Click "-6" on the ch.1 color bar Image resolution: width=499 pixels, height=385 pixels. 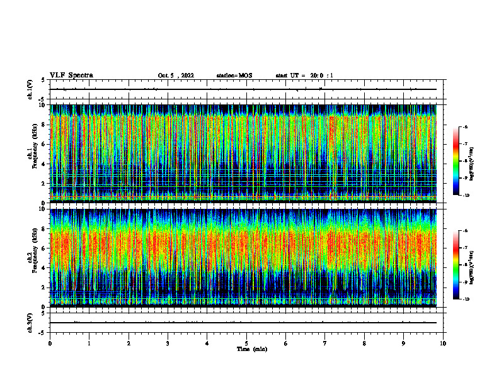(465, 127)
